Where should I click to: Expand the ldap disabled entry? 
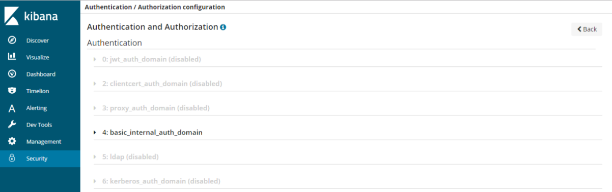click(95, 157)
